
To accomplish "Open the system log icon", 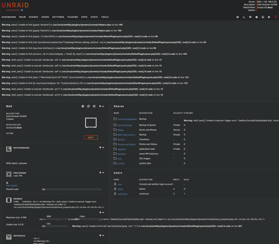I will [269, 17].
